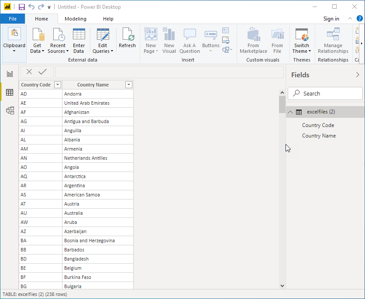Open the File menu tab

coord(13,19)
